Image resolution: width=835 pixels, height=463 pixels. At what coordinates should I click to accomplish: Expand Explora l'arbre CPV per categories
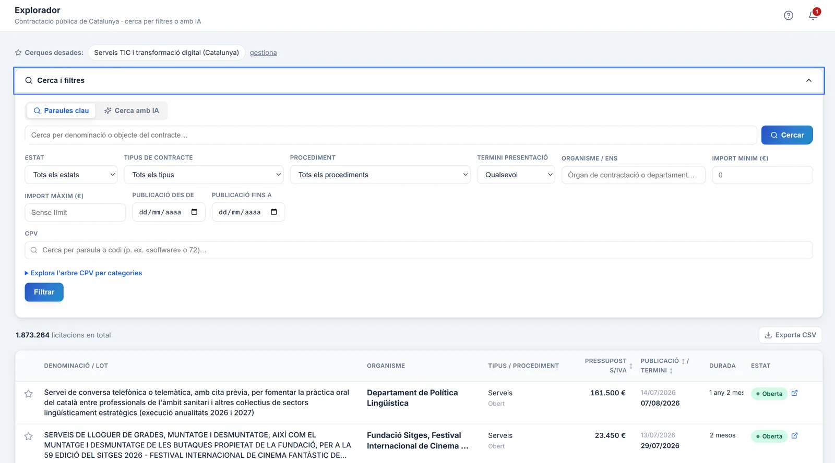(83, 273)
